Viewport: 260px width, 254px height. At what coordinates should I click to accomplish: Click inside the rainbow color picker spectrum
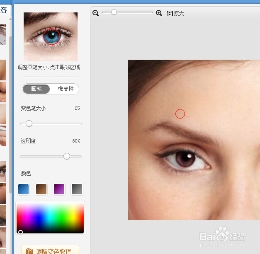pos(50,218)
